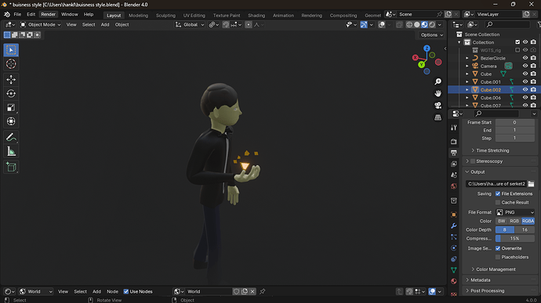The width and height of the screenshot is (541, 303).
Task: Open the Tool properties tab
Action: [454, 128]
